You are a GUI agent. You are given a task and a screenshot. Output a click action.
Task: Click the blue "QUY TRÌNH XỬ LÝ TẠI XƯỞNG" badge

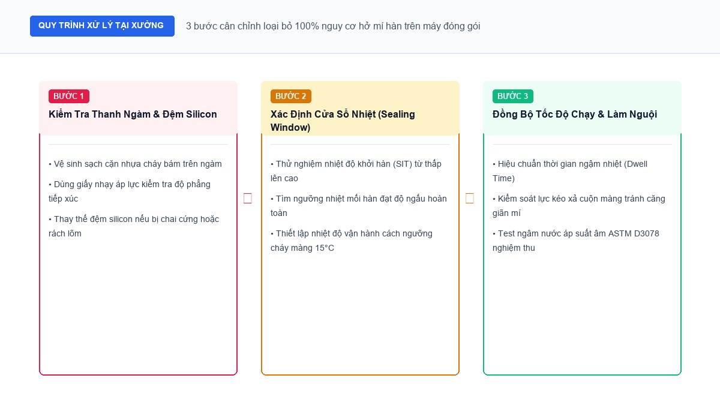(102, 26)
